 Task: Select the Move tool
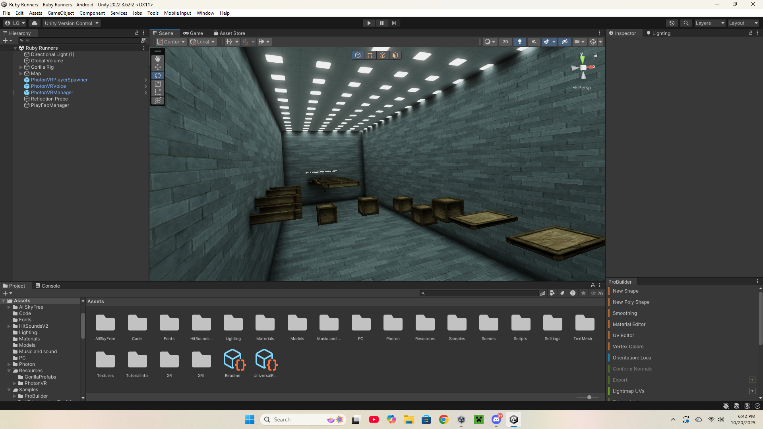(x=158, y=67)
